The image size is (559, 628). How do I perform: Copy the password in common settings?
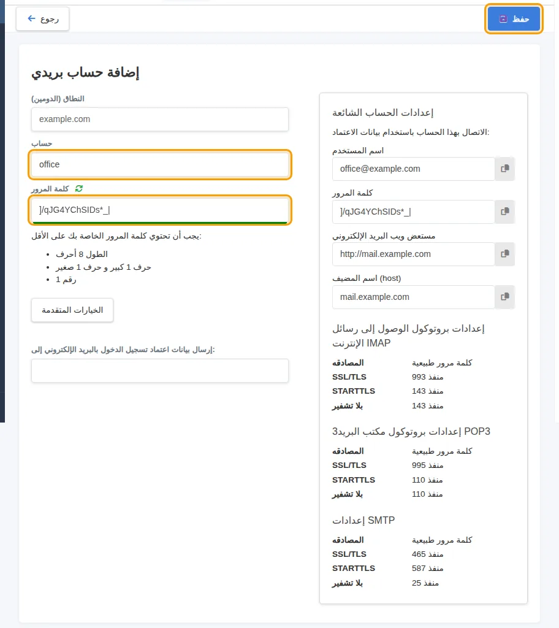click(x=505, y=212)
